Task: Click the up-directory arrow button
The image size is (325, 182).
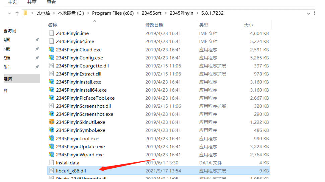Action: coord(17,14)
